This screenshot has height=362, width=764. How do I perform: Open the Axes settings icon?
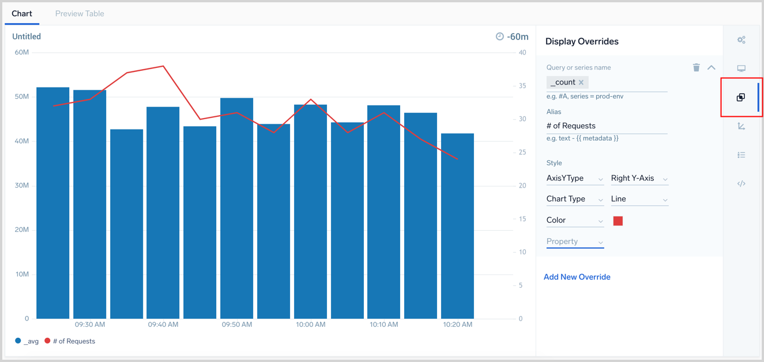pos(741,126)
